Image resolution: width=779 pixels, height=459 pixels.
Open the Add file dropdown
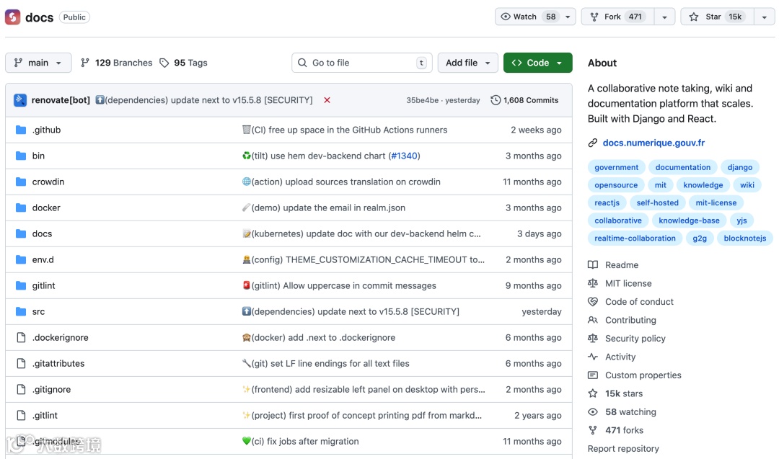[467, 63]
